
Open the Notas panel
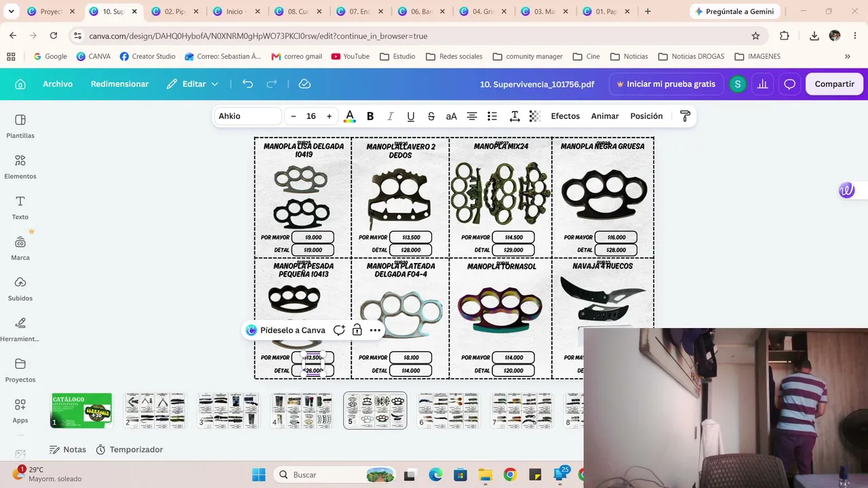click(x=68, y=449)
